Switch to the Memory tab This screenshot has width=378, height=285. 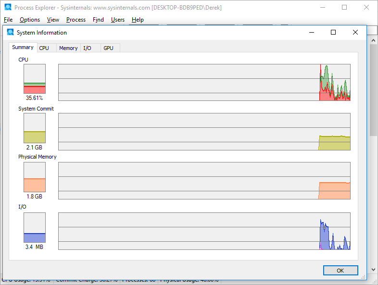68,48
